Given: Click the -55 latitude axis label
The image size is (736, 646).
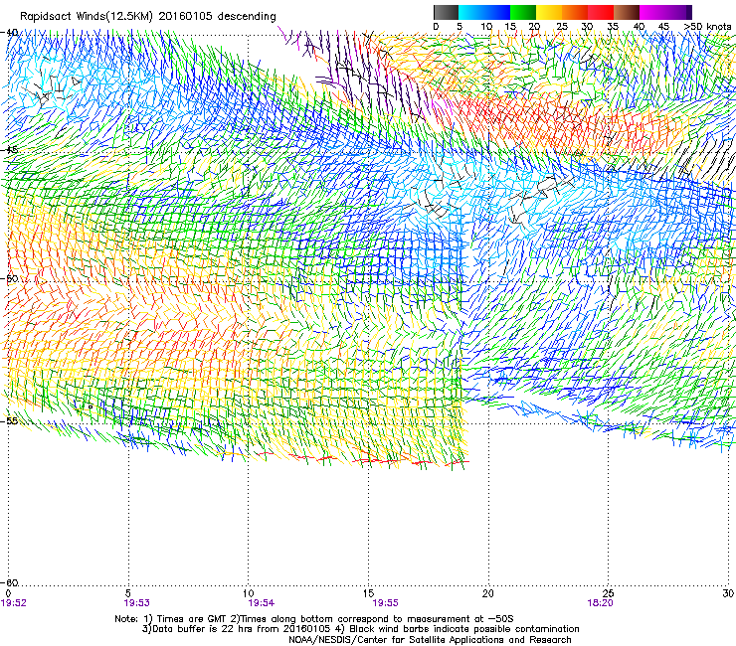Looking at the screenshot, I should click(x=10, y=420).
